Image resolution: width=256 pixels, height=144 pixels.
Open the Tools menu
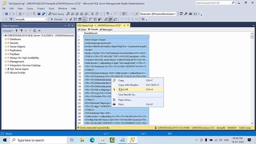click(x=51, y=8)
